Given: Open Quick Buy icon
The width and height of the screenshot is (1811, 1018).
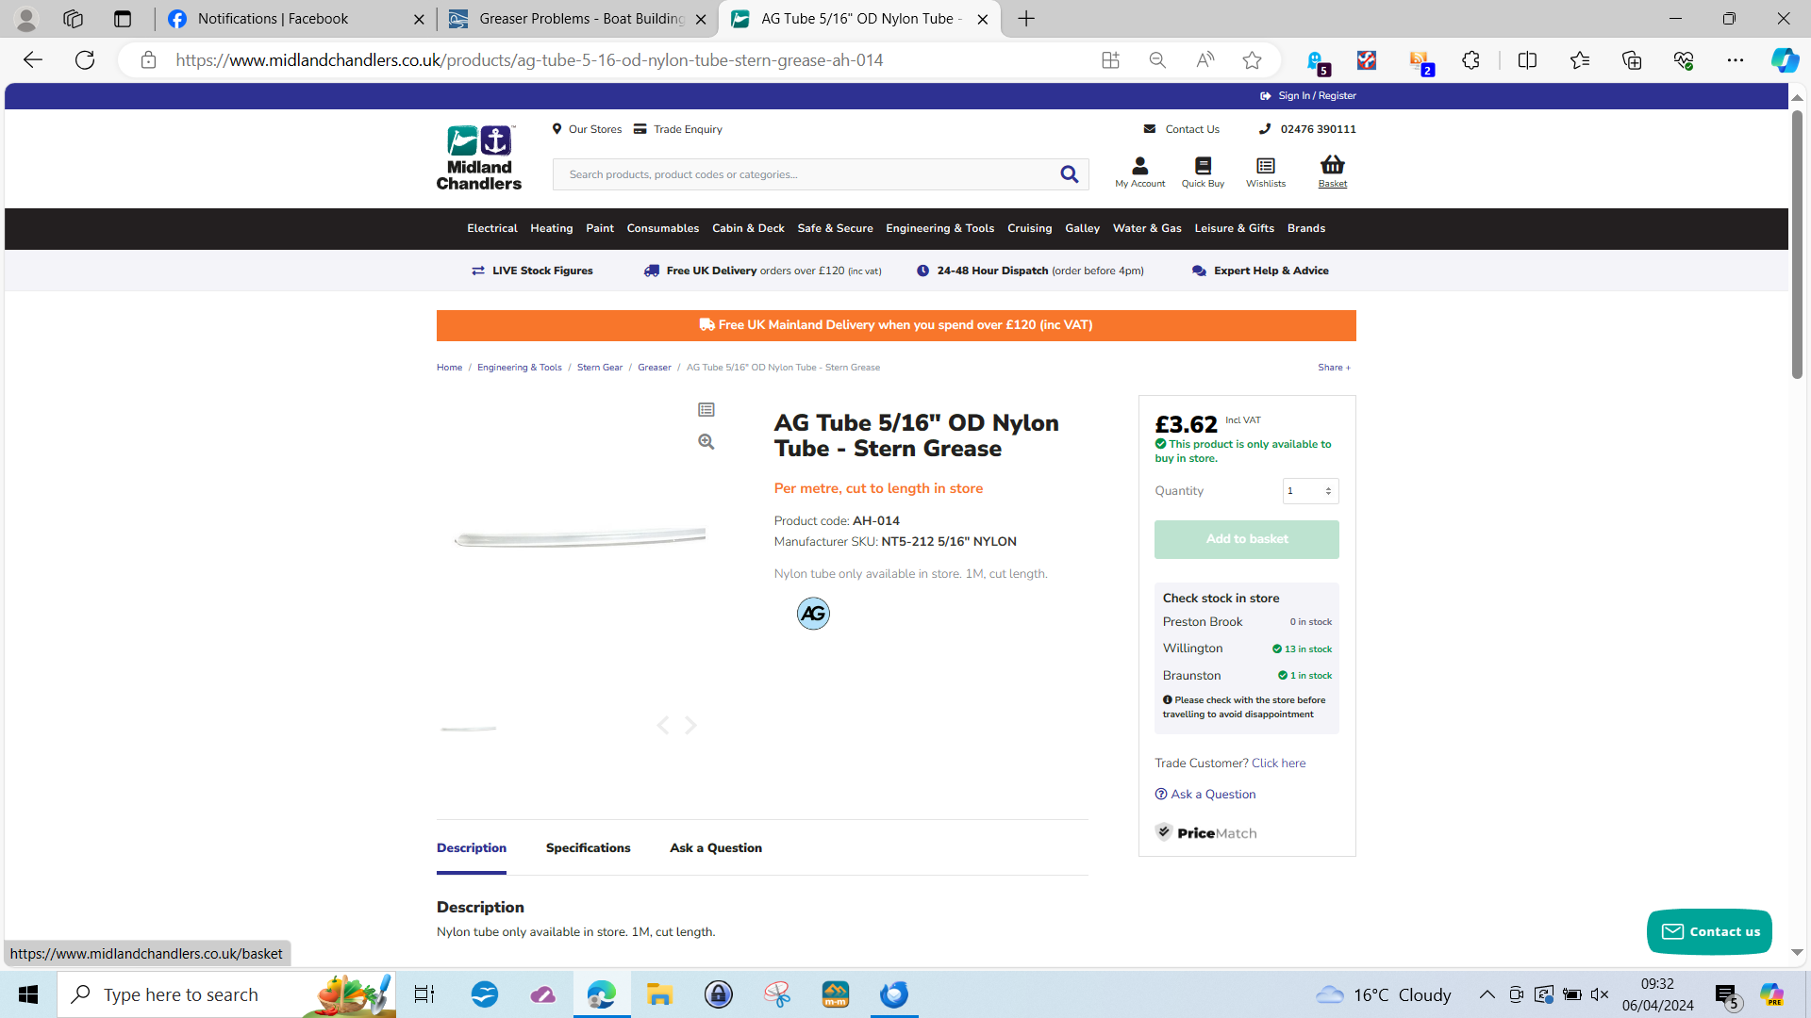Looking at the screenshot, I should coord(1203,172).
